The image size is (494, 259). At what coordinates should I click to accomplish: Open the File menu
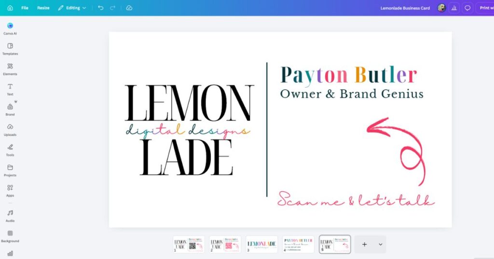click(25, 8)
